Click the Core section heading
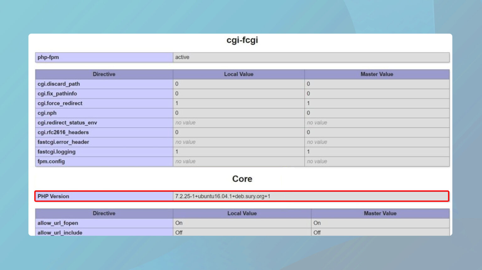 pos(242,179)
